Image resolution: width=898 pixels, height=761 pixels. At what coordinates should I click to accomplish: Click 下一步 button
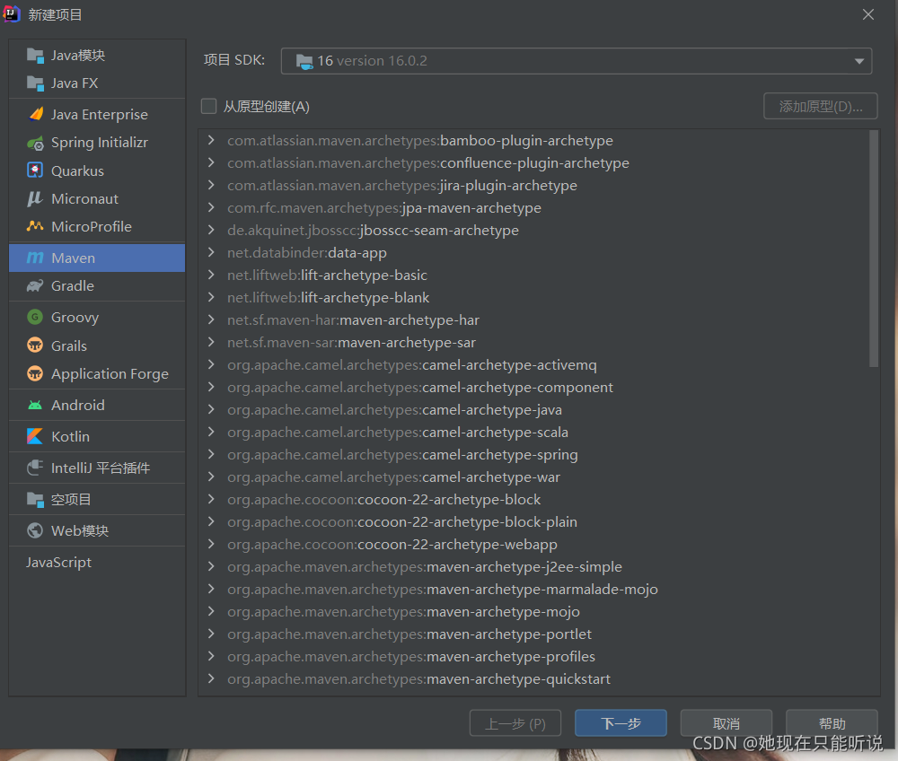click(x=621, y=723)
